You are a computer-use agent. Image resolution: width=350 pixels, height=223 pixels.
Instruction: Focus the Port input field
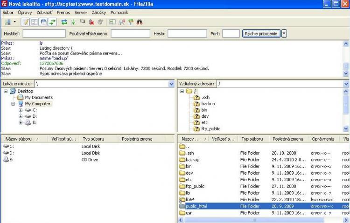231,34
